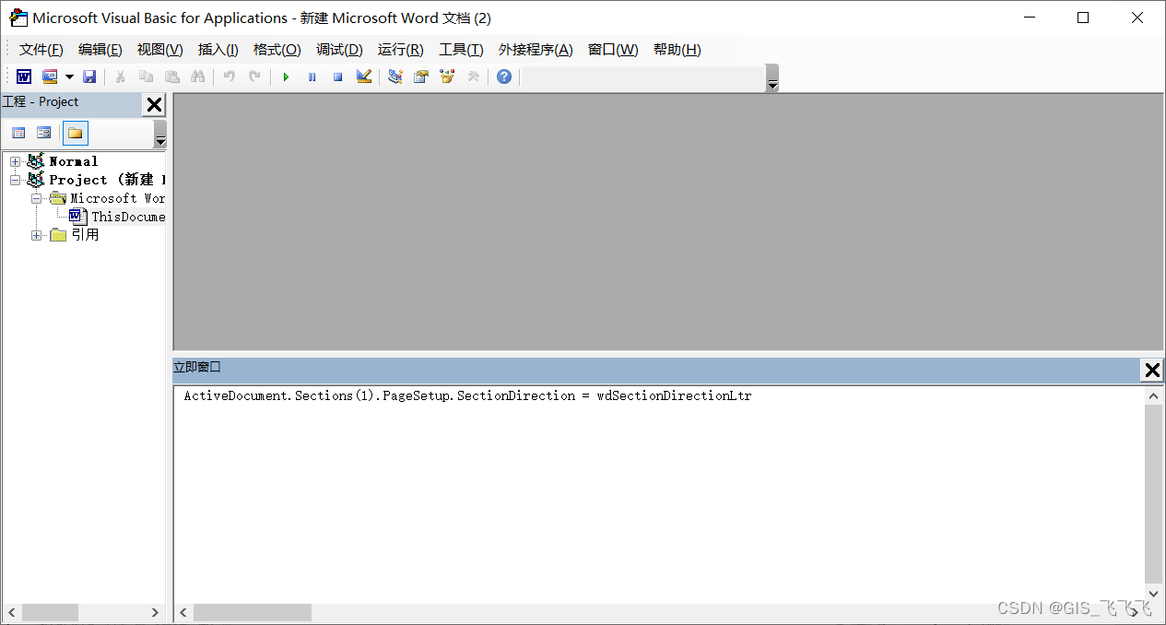The width and height of the screenshot is (1166, 625).
Task: Click Project panel horizontal scroll left arrow
Action: point(11,612)
